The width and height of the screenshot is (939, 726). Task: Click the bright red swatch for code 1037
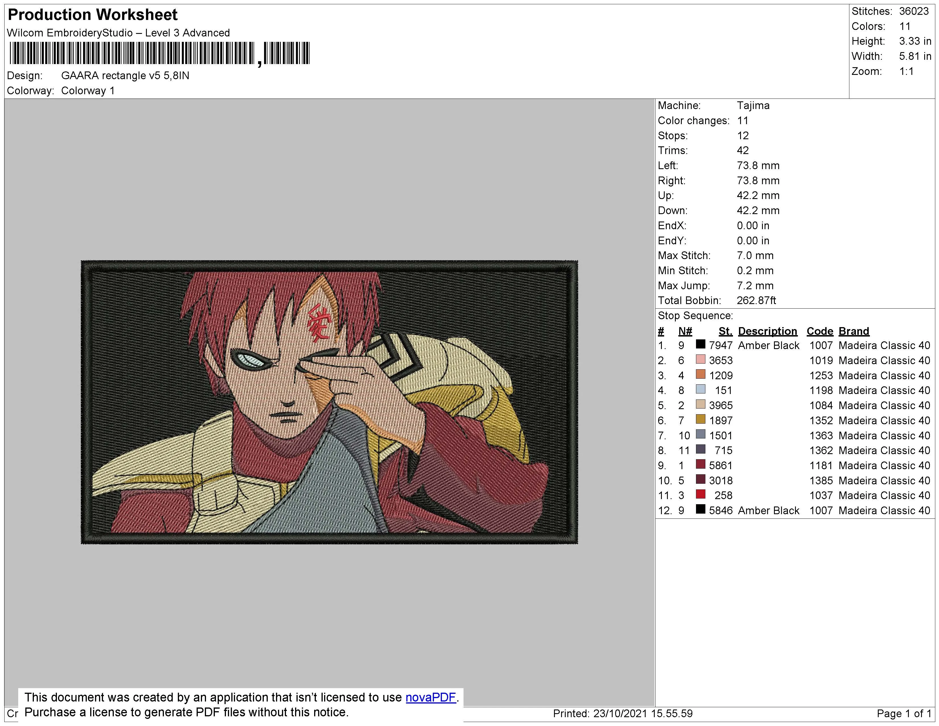tap(700, 495)
